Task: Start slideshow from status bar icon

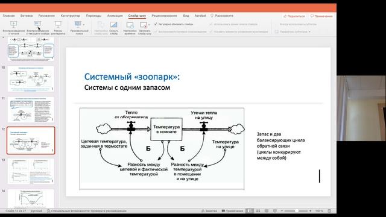Action: (275, 211)
